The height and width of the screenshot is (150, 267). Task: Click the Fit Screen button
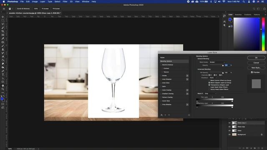45,9
